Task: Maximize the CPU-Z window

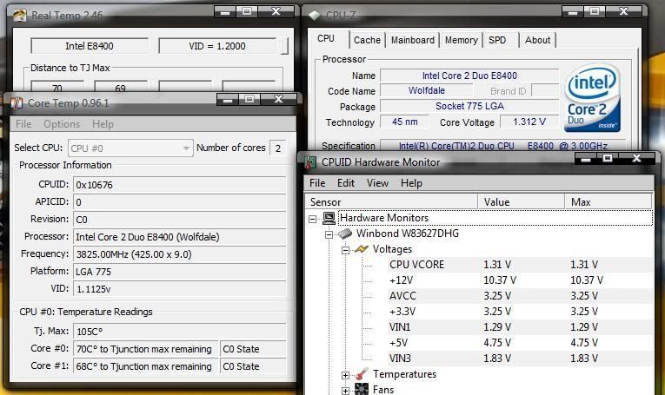Action: [595, 11]
